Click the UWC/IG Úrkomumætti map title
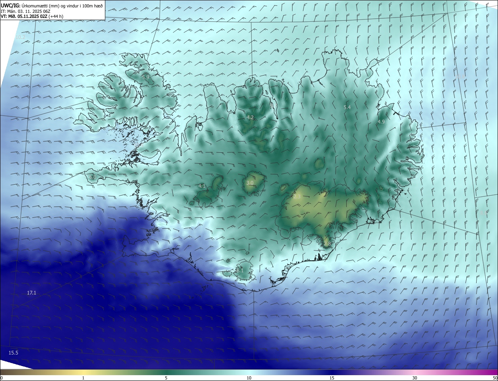This screenshot has height=381, width=498. tap(52, 6)
